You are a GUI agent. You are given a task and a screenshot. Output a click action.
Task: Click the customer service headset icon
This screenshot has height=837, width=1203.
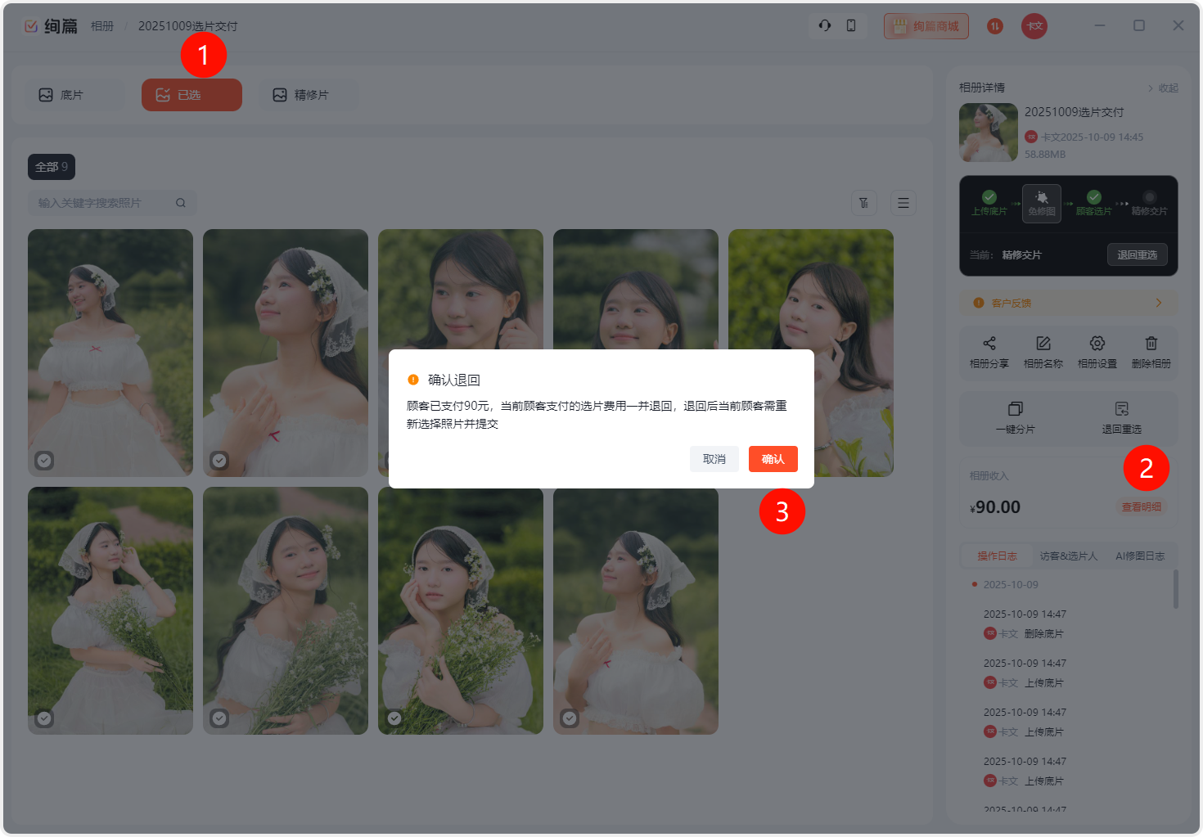click(x=825, y=25)
